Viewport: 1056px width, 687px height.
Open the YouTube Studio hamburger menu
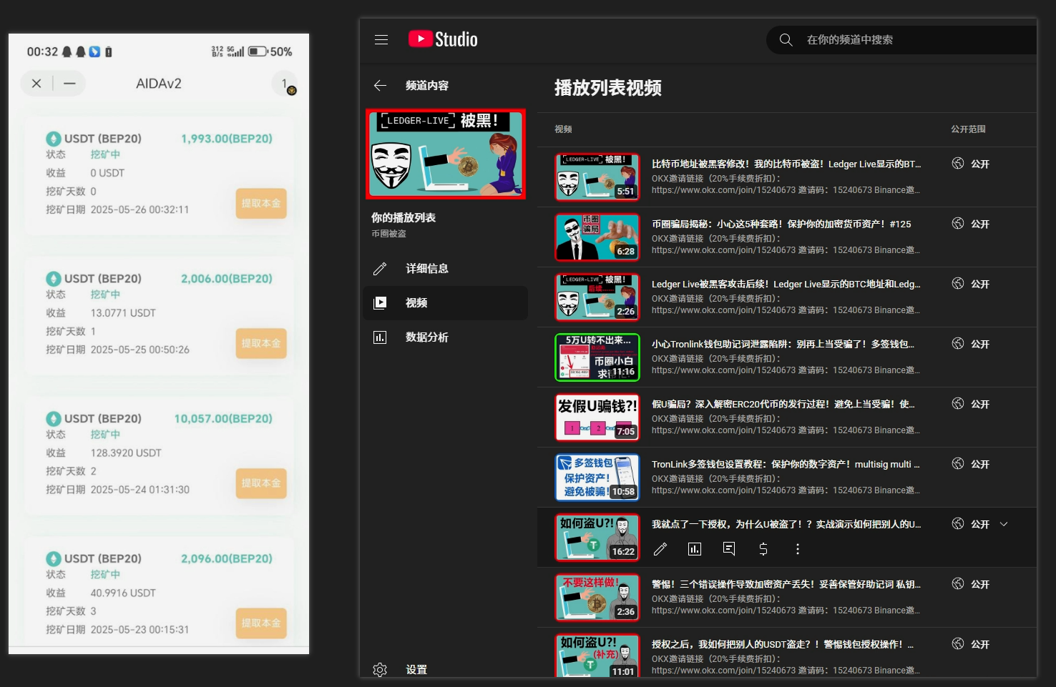click(x=381, y=40)
